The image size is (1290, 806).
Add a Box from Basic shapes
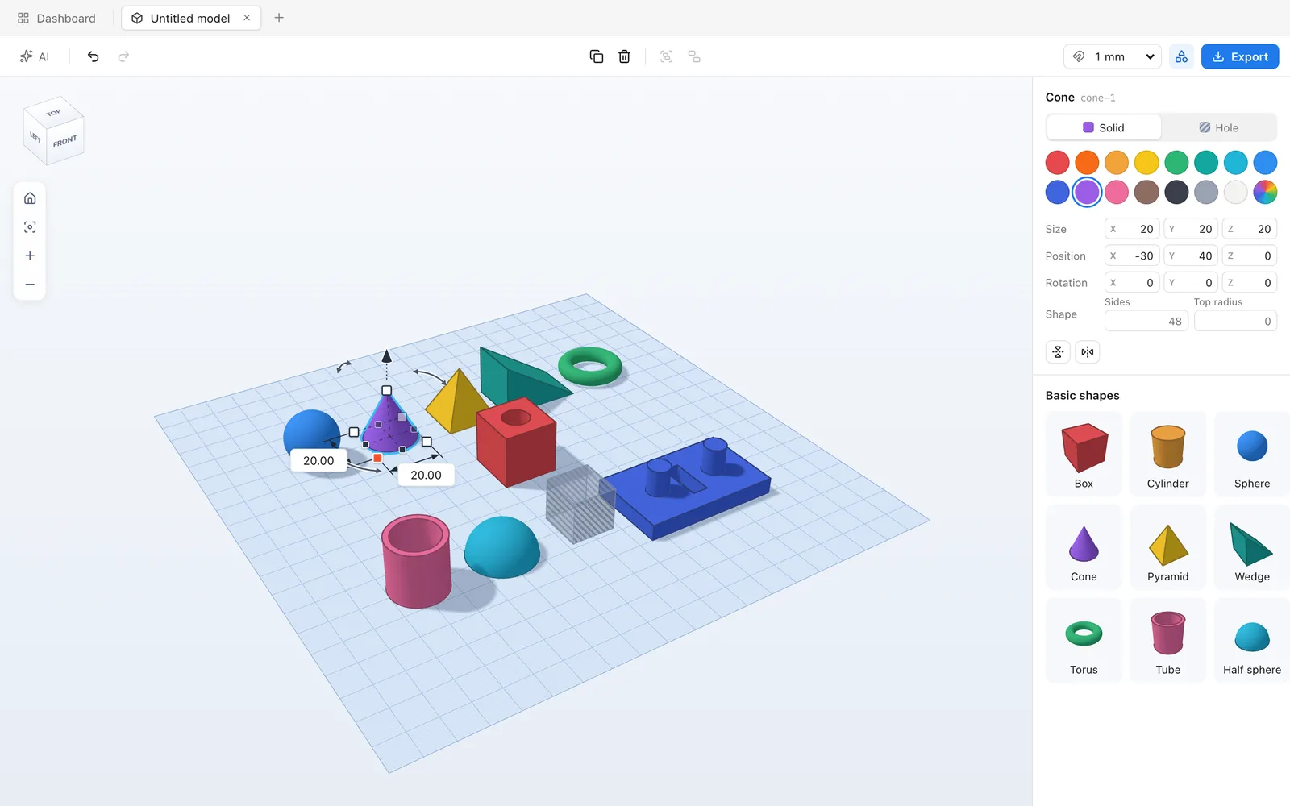click(x=1084, y=454)
